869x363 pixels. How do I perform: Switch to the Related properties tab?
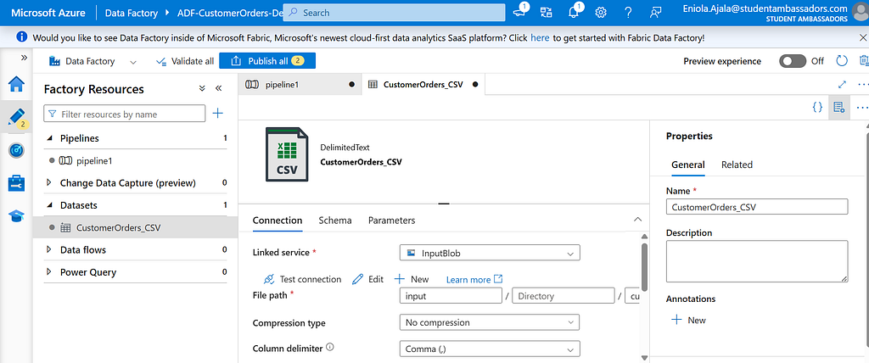(737, 165)
